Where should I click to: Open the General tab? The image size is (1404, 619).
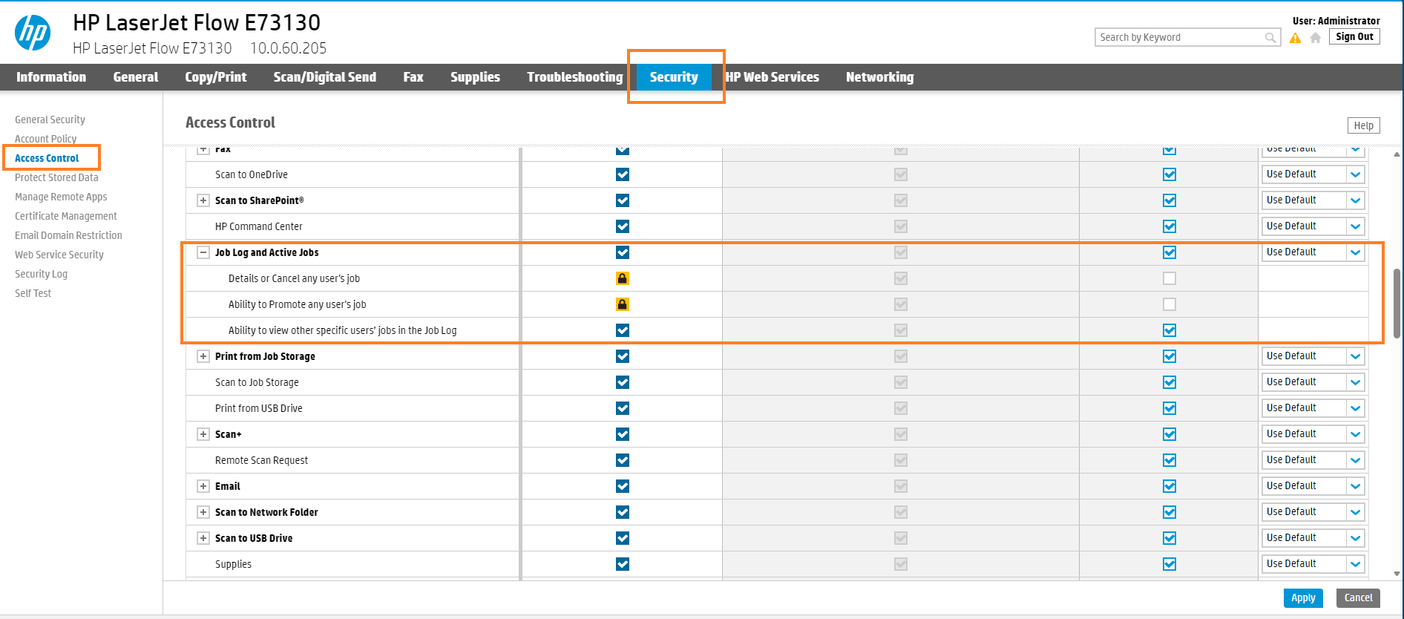tap(136, 77)
